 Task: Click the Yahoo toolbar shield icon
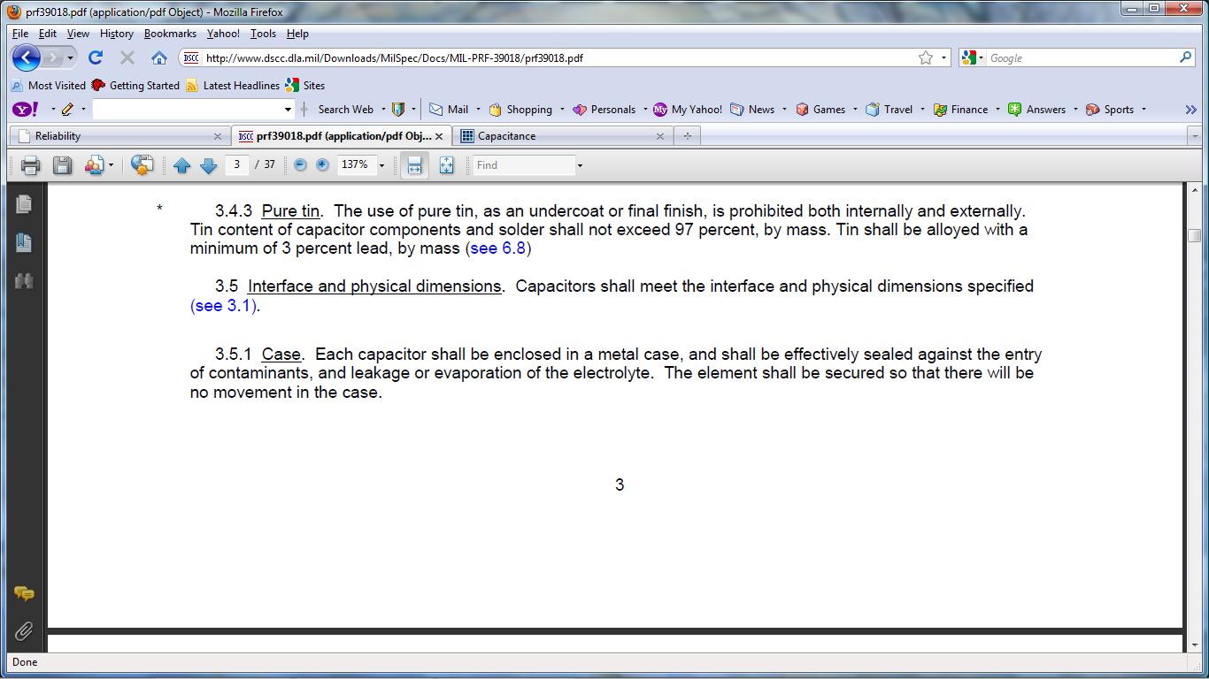tap(398, 110)
